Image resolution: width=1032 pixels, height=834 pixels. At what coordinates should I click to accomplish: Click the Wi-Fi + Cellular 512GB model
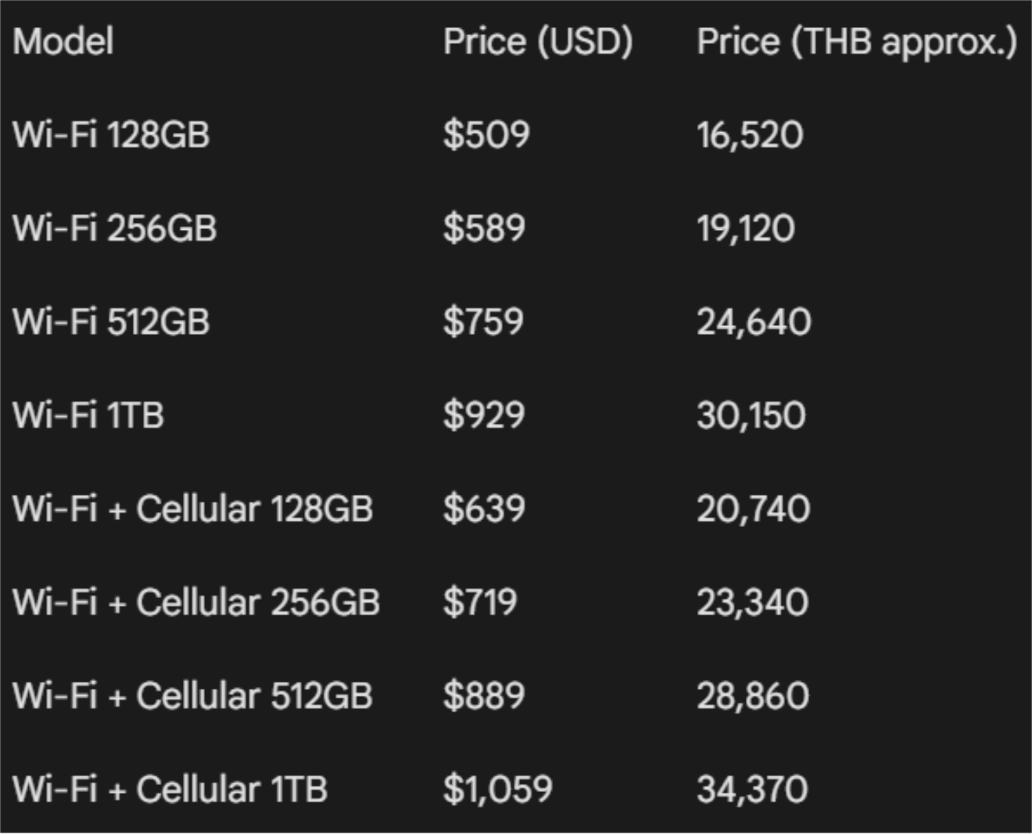point(193,696)
